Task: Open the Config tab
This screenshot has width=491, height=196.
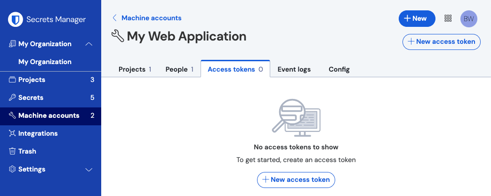Action: click(339, 69)
